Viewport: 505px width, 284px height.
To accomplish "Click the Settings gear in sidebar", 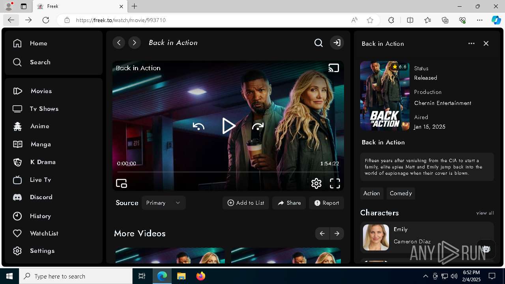I will click(x=17, y=251).
